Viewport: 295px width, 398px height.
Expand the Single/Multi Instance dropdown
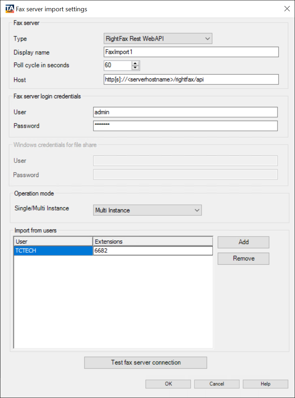tap(147, 210)
